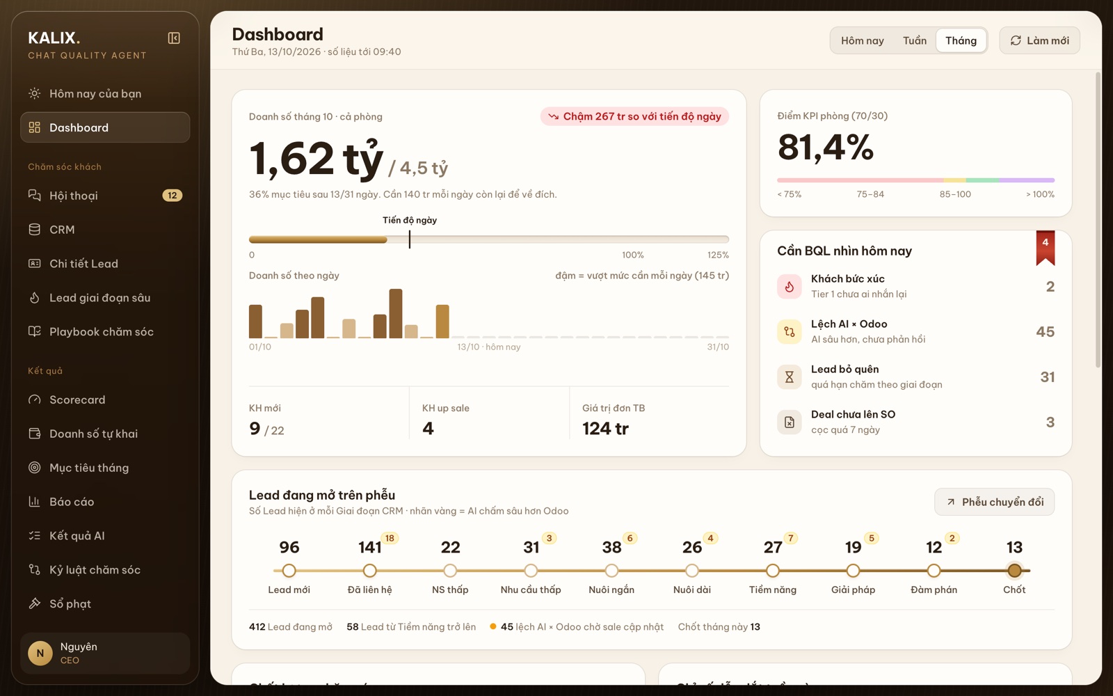Open the Lead bỏ quên alert row
This screenshot has height=696, width=1113.
[915, 377]
